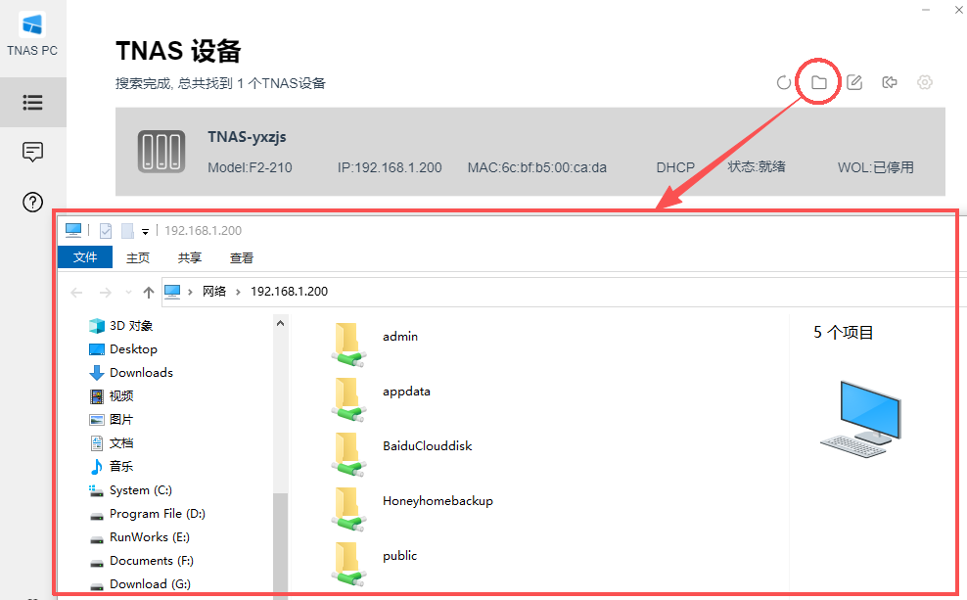Switch to the 共享 ribbon tab
This screenshot has height=600, width=967.
pyautogui.click(x=190, y=257)
